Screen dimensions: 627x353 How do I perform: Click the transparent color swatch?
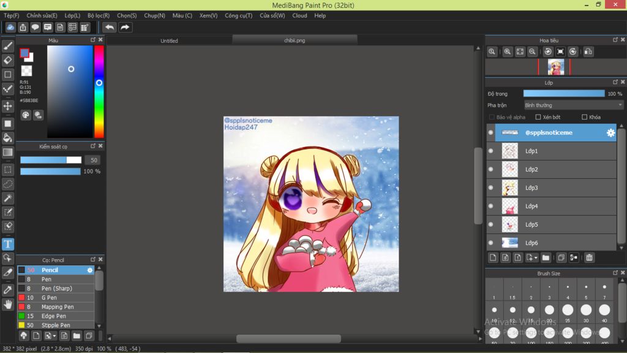(26, 71)
